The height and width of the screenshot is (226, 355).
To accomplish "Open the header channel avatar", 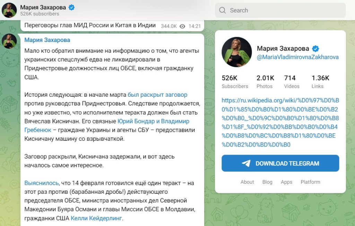I will [9, 10].
